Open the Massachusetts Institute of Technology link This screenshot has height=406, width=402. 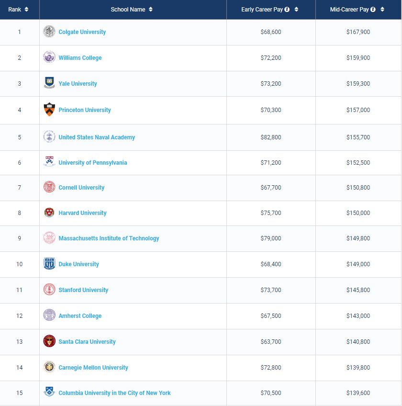coord(109,238)
